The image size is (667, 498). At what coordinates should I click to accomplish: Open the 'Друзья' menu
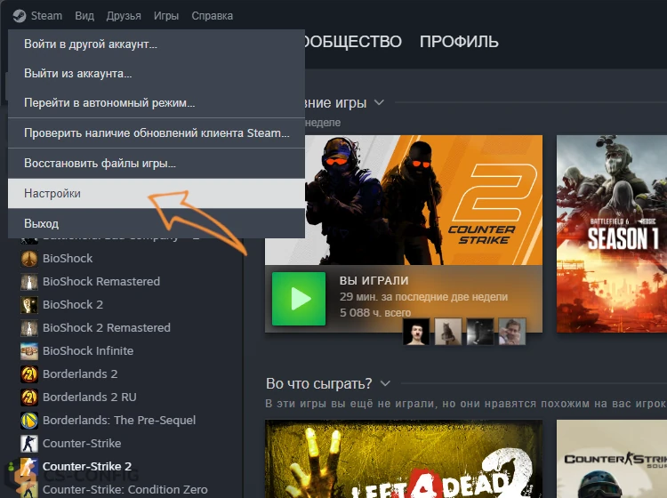pyautogui.click(x=124, y=16)
